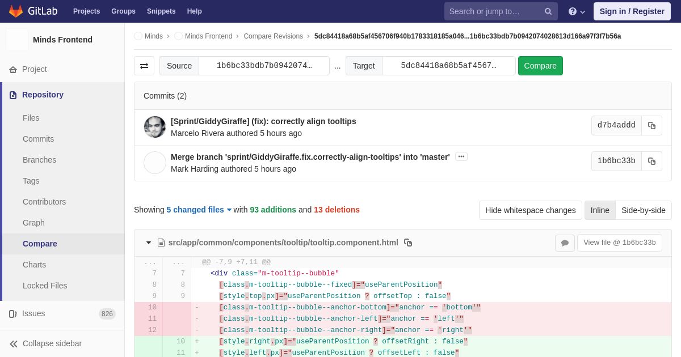
Task: Open Commits in the sidebar
Action: [x=38, y=139]
